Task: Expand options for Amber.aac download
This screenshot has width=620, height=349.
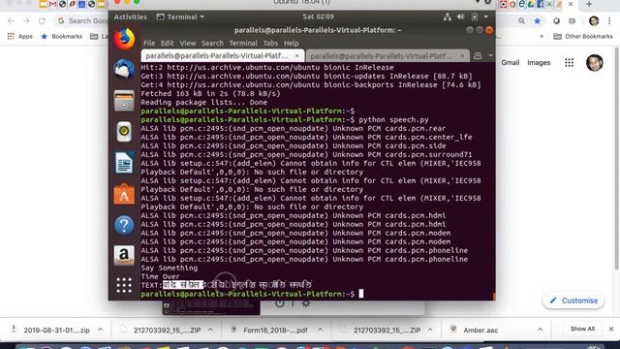Action: (540, 330)
